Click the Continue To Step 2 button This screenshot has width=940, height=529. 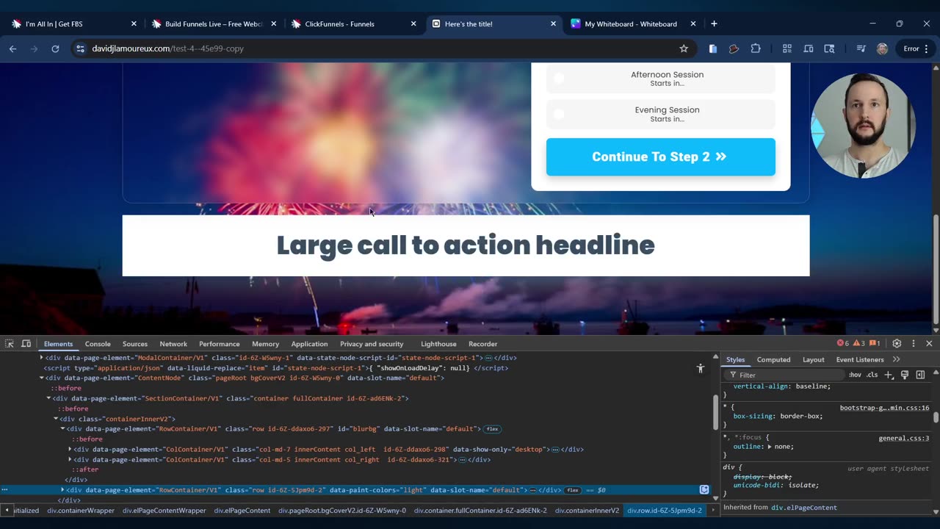click(x=661, y=156)
